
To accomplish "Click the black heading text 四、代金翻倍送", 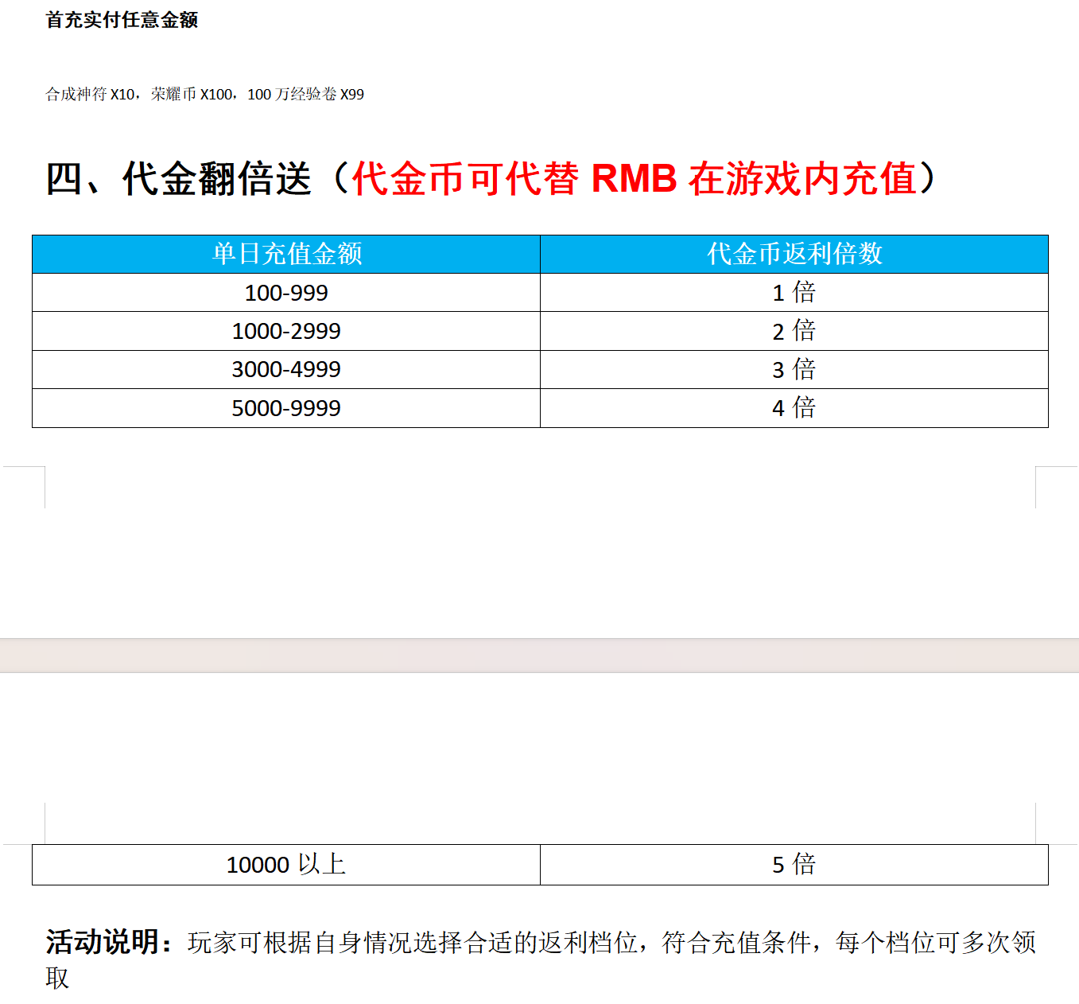I will [178, 178].
